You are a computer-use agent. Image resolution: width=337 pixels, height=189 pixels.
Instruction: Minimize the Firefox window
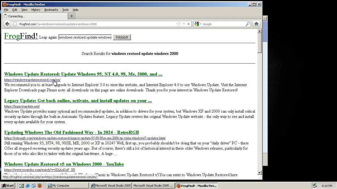tap(250, 4)
